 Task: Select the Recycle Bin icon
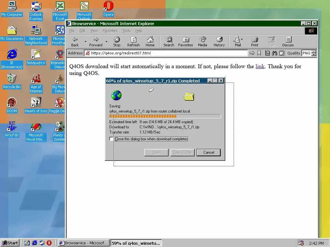tap(12, 81)
